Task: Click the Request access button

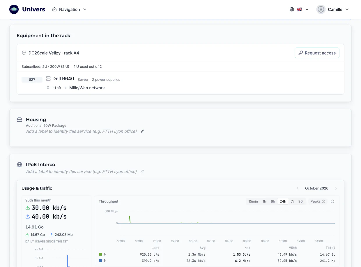Action: point(317,53)
